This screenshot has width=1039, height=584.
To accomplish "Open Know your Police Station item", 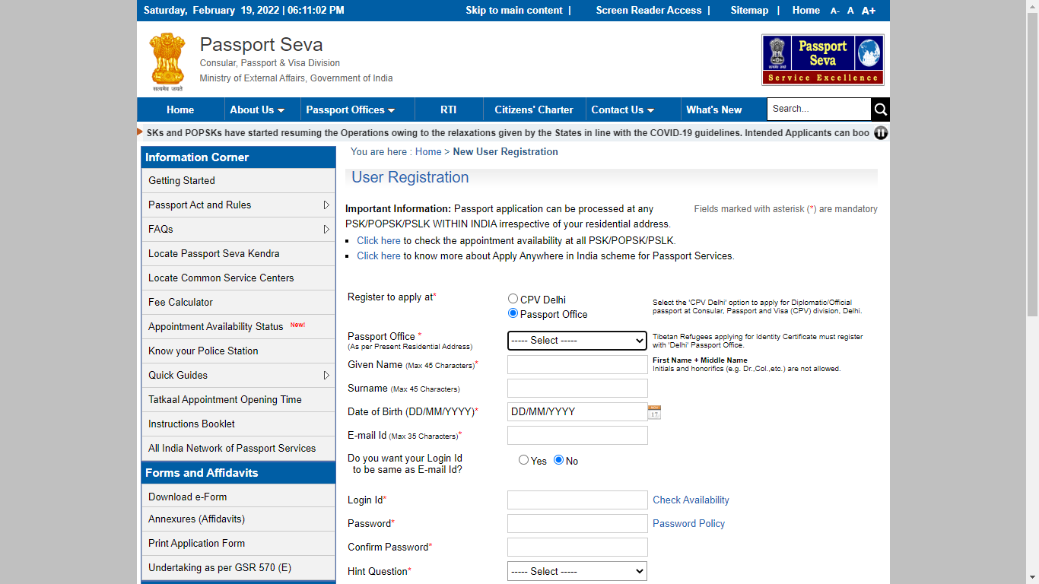I will click(x=238, y=351).
